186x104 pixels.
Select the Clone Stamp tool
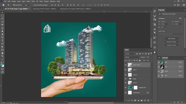[2, 31]
